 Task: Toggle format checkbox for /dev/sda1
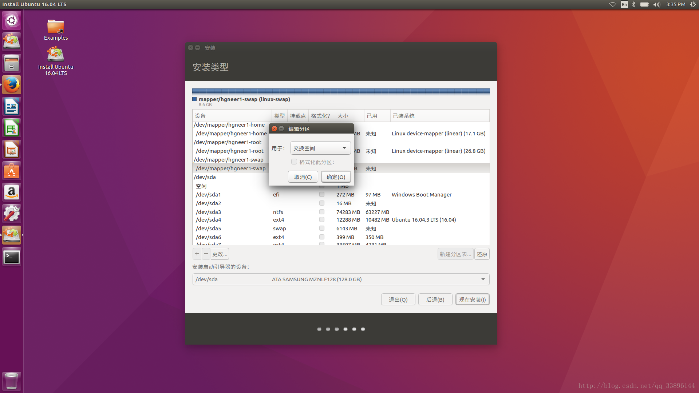coord(322,195)
